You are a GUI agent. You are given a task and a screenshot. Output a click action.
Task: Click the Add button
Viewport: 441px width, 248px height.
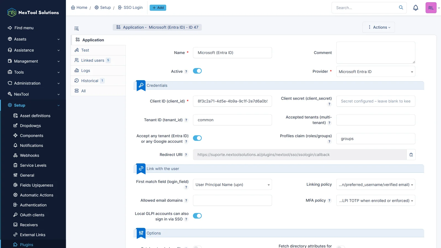158,8
